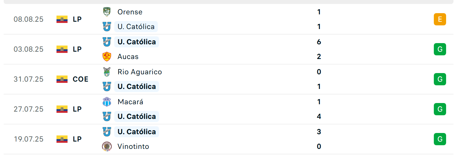Open the Orense team link
Viewport: 459px width, 155px height.
pyautogui.click(x=130, y=12)
